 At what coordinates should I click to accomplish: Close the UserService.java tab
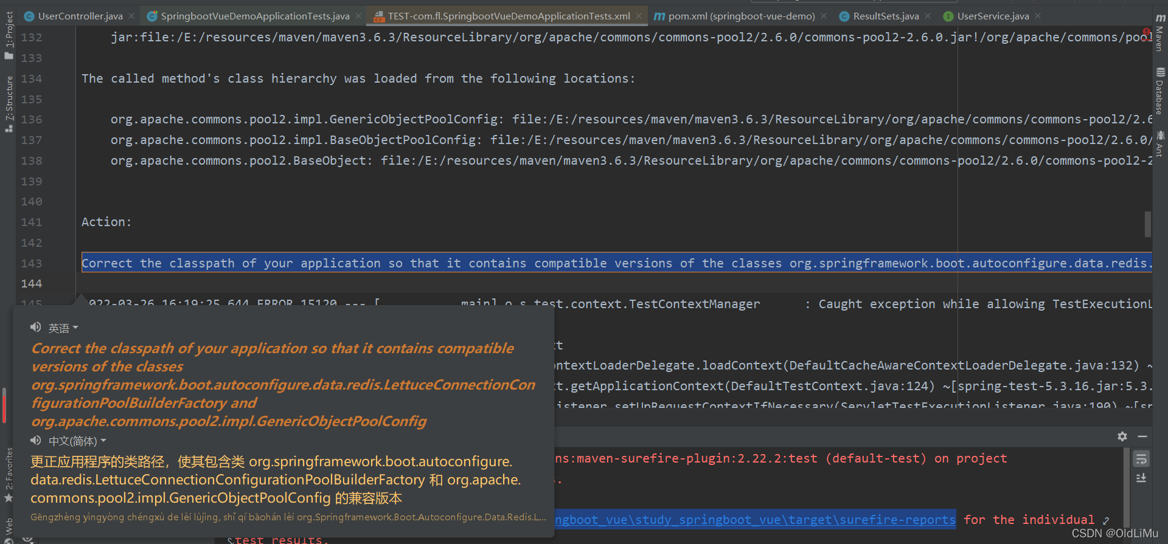[1038, 16]
